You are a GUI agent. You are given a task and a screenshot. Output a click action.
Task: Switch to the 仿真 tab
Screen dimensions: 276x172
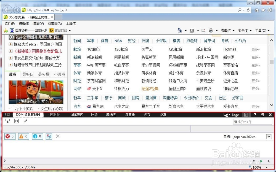163,115
